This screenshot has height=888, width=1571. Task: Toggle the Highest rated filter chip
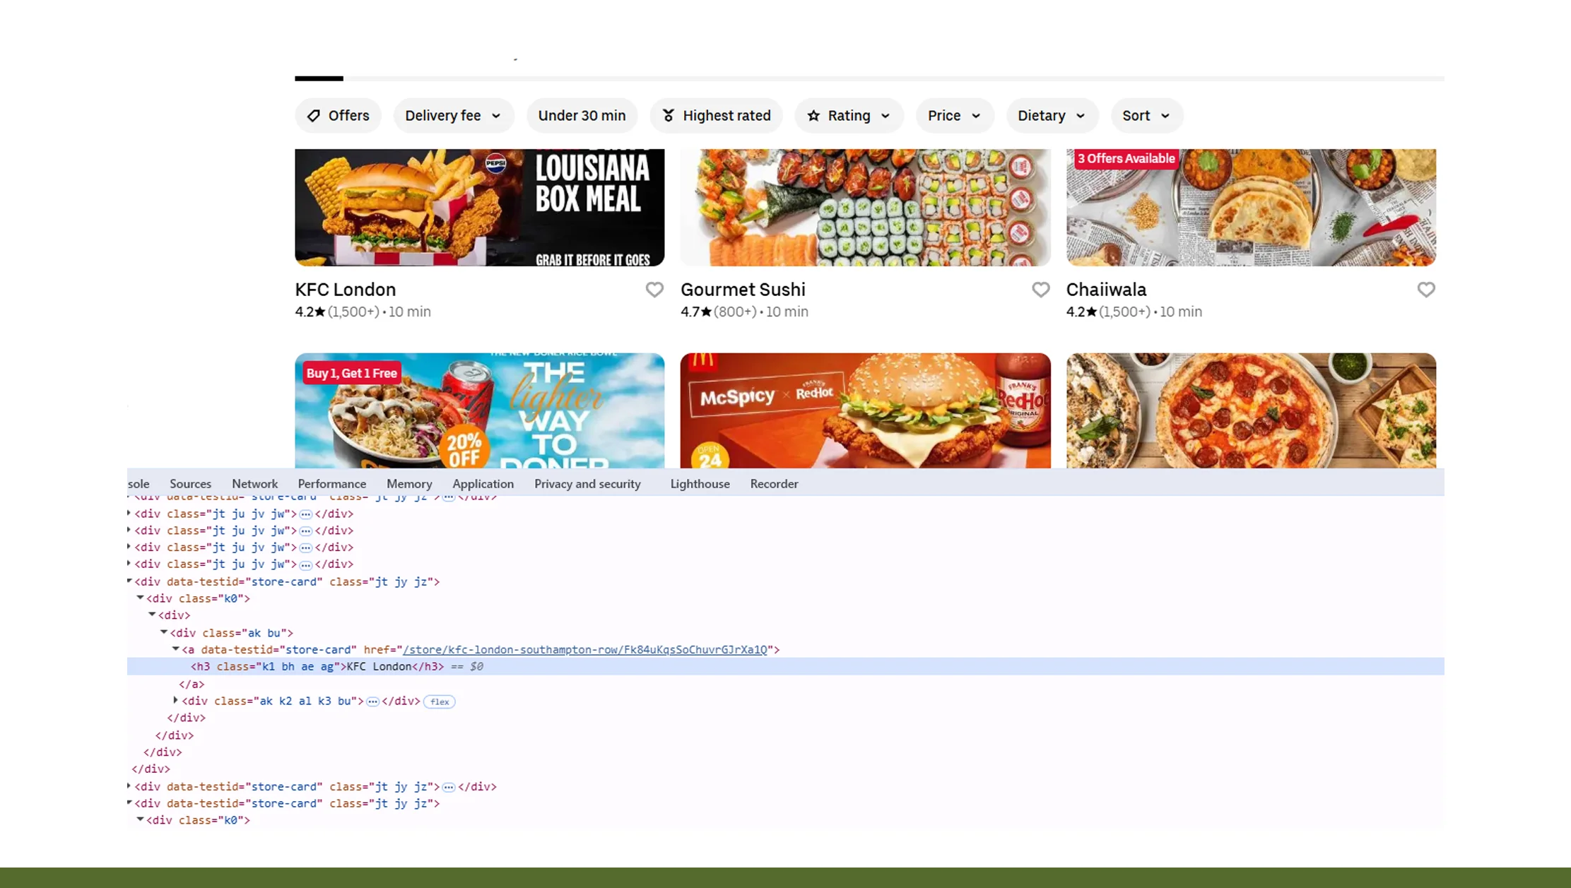click(726, 116)
